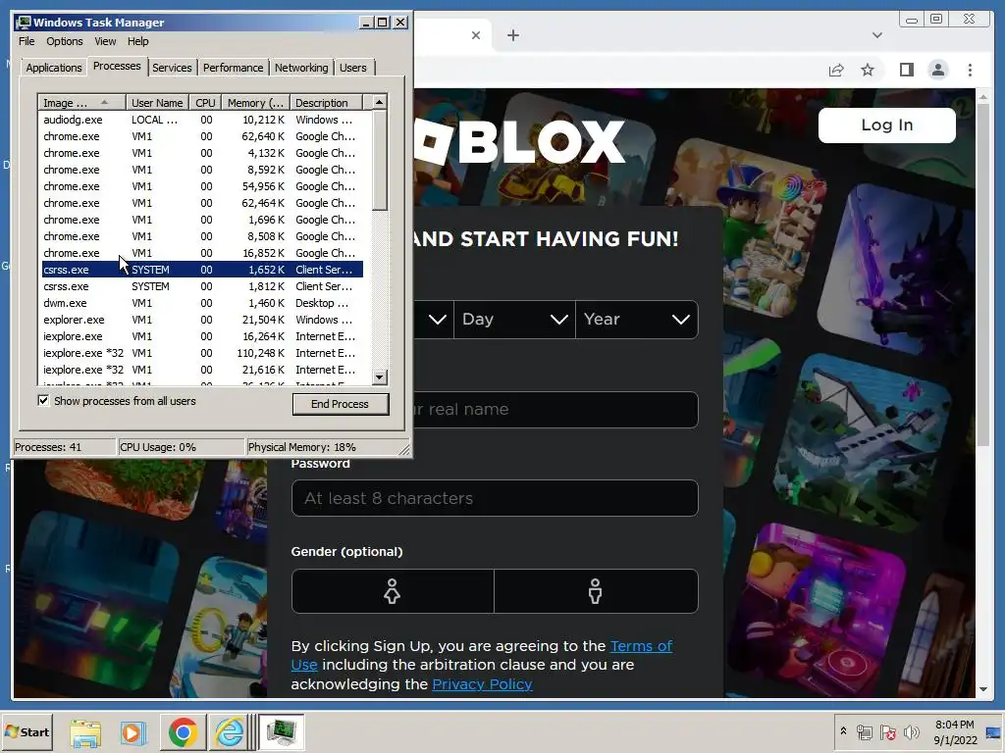Select iexplore.exe *32 row using 110,248 K
This screenshot has height=753, width=1005.
click(202, 353)
